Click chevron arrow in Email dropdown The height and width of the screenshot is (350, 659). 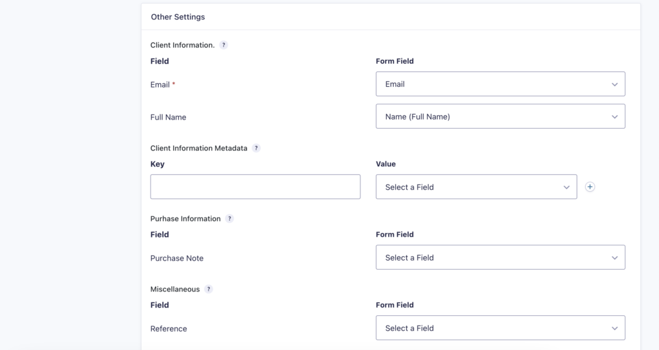[615, 84]
